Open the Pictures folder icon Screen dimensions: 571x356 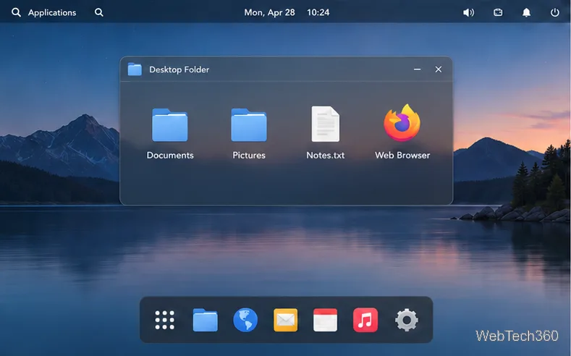[x=249, y=125]
